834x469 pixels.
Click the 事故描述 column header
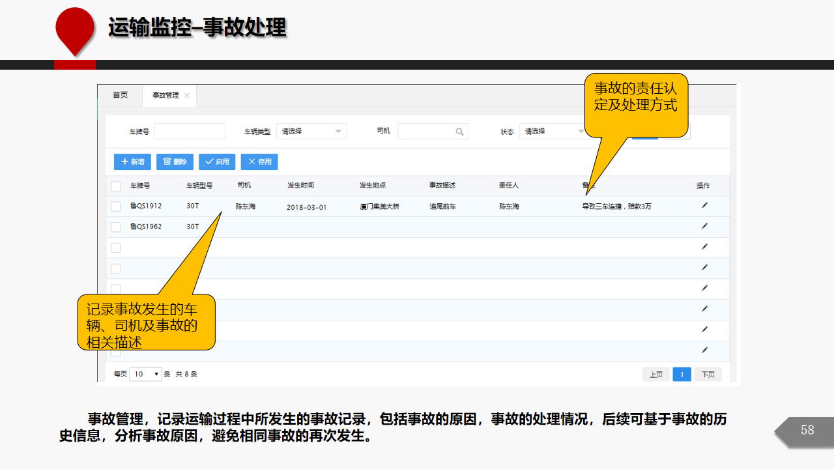pos(442,186)
